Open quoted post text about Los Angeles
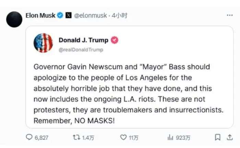 click(129, 94)
